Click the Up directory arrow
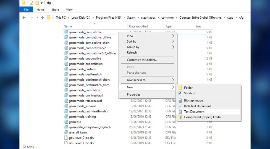This screenshot has width=270, height=149. click(42, 18)
